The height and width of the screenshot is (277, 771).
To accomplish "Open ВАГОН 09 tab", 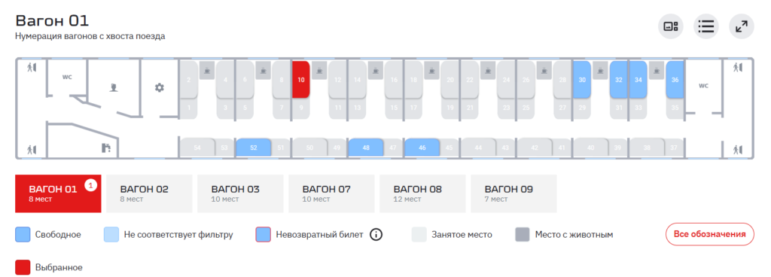I will (x=513, y=193).
